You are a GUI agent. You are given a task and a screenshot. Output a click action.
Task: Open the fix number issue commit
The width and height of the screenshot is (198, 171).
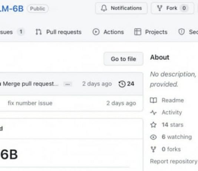point(30,103)
